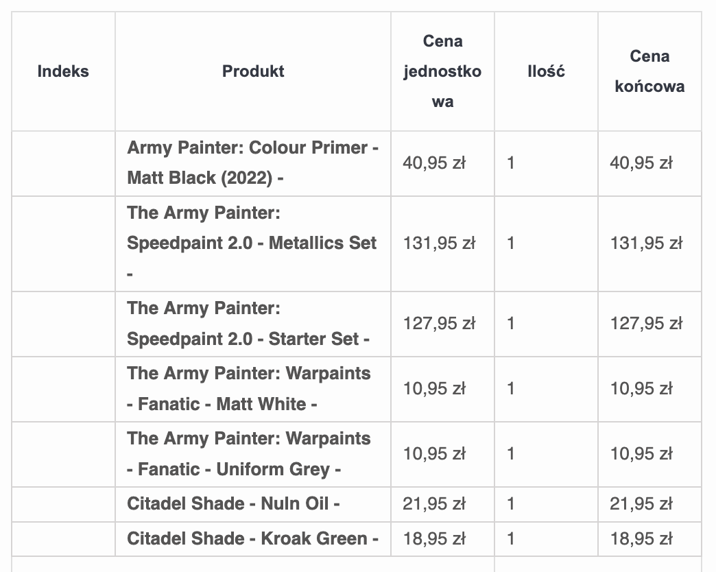716x572 pixels.
Task: Click the Produkt column header
Action: (x=253, y=71)
